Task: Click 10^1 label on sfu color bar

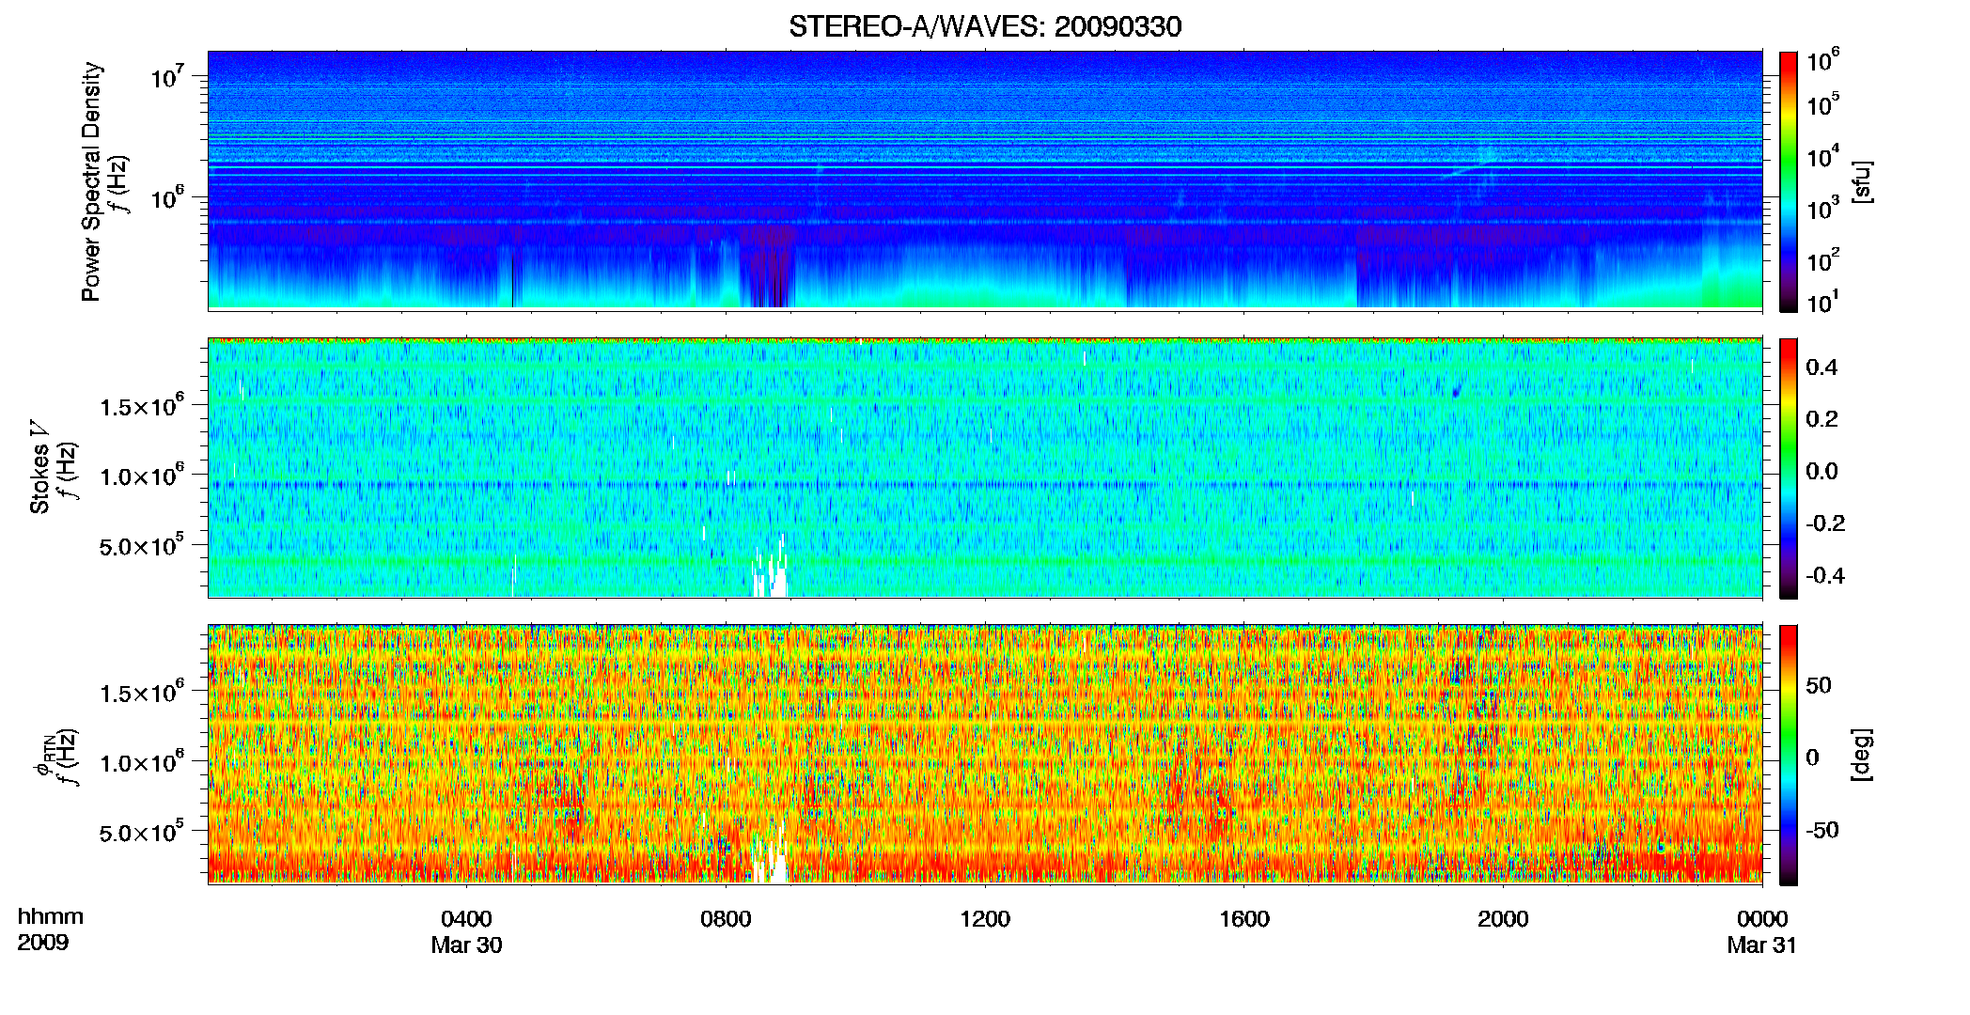Action: click(1823, 302)
